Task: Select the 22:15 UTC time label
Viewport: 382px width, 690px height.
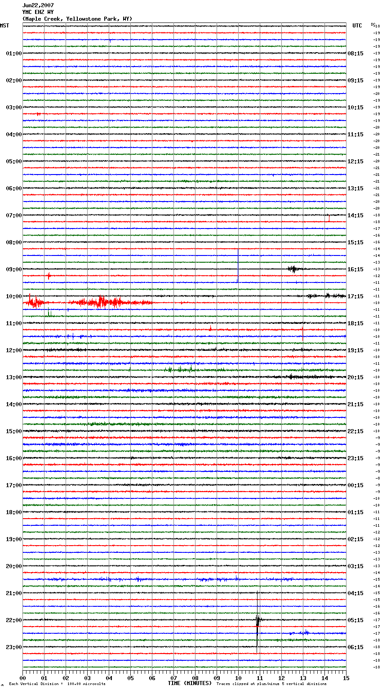Action: click(355, 431)
